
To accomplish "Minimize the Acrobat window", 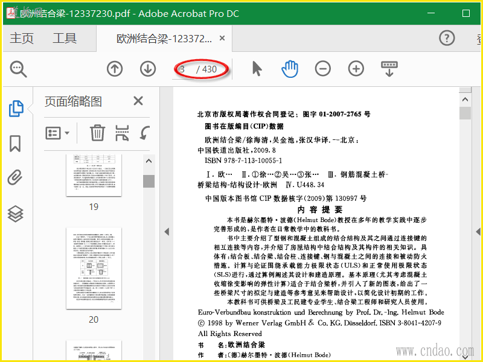I will pos(431,13).
